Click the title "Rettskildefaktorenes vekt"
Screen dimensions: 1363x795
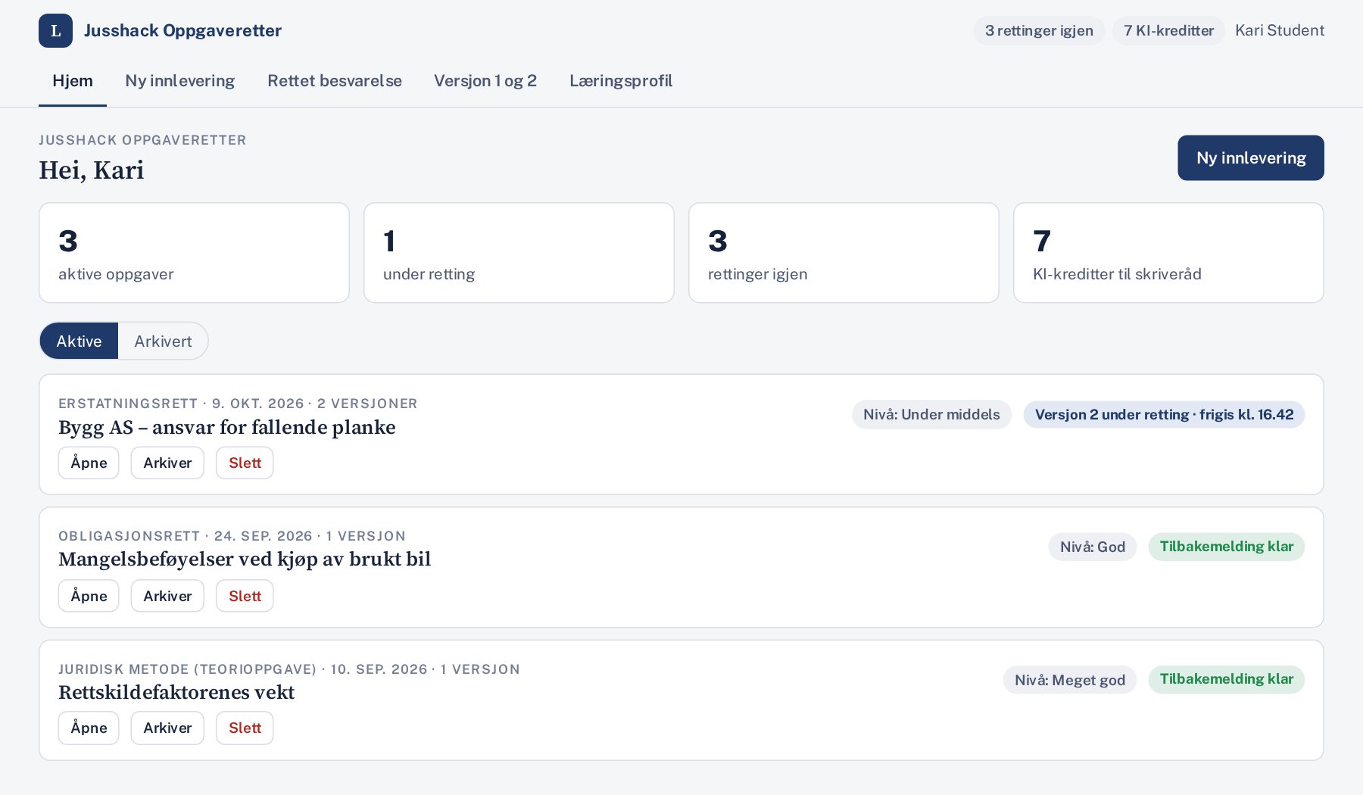coord(176,692)
